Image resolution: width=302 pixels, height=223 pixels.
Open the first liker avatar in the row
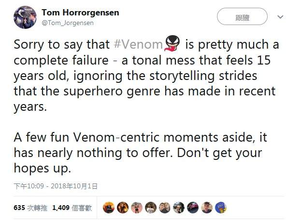click(x=109, y=208)
